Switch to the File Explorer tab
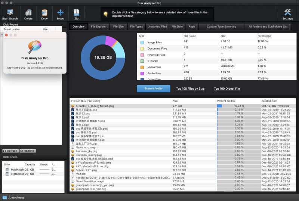This screenshot has height=201, width=299. (99, 27)
